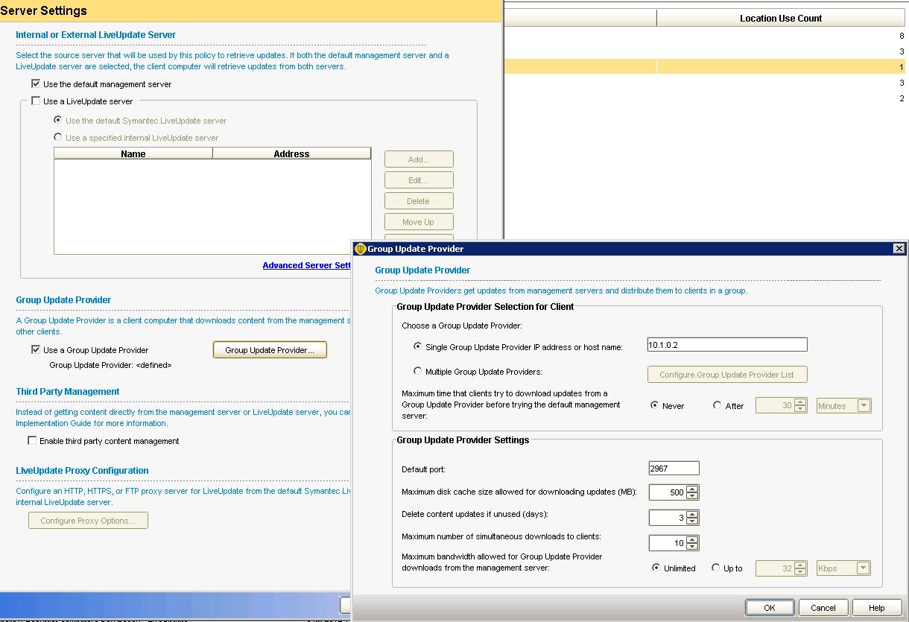Click the Symantec shield icon on dialog title bar
The height and width of the screenshot is (622, 909).
358,248
